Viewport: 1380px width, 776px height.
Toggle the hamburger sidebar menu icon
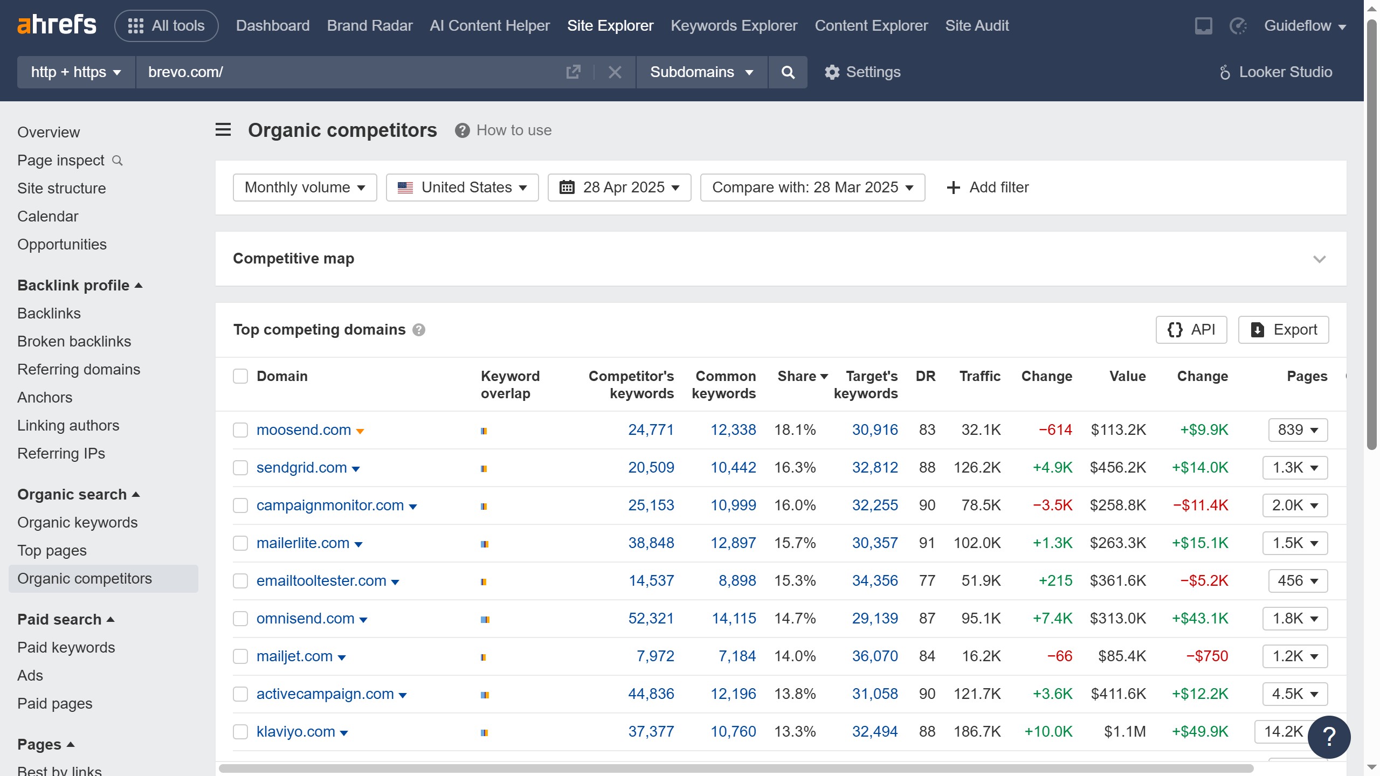[x=223, y=130]
